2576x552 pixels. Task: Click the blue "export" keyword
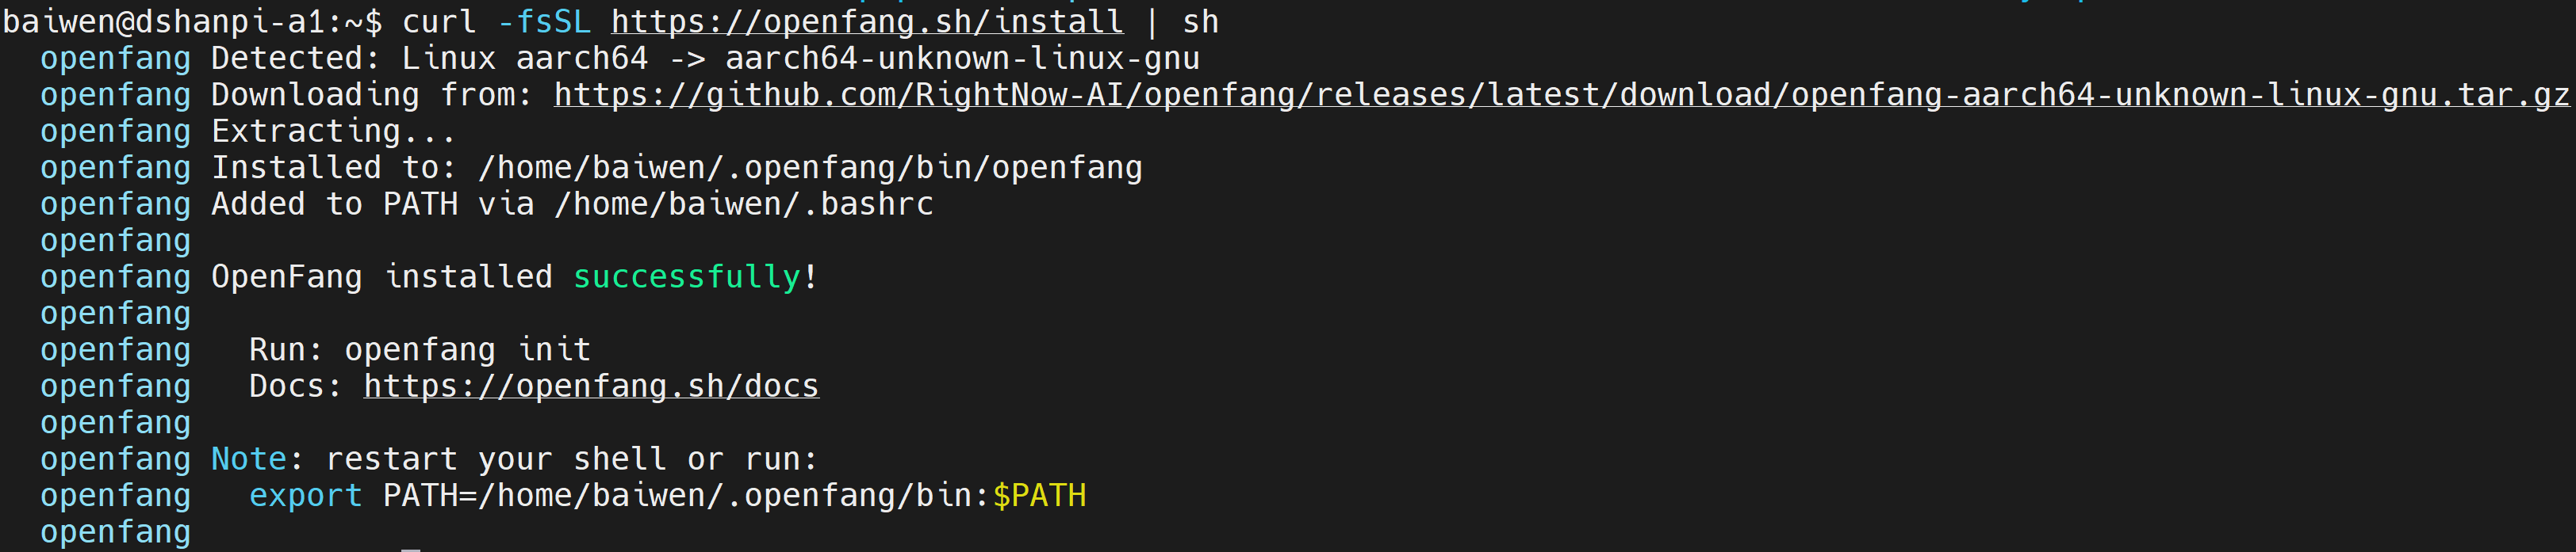(306, 495)
